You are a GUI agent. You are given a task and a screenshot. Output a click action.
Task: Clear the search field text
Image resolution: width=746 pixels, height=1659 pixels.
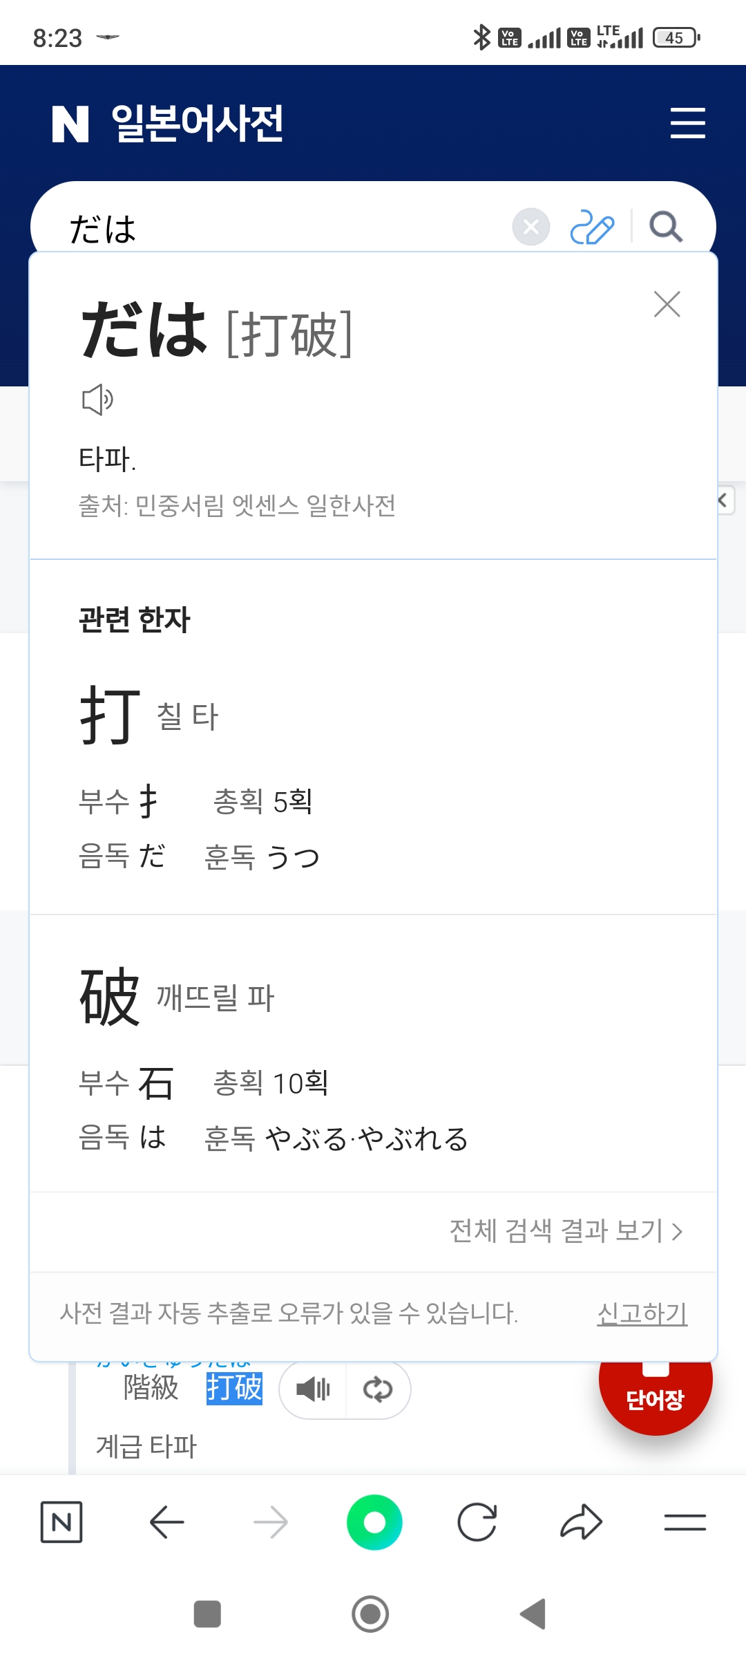click(x=530, y=227)
